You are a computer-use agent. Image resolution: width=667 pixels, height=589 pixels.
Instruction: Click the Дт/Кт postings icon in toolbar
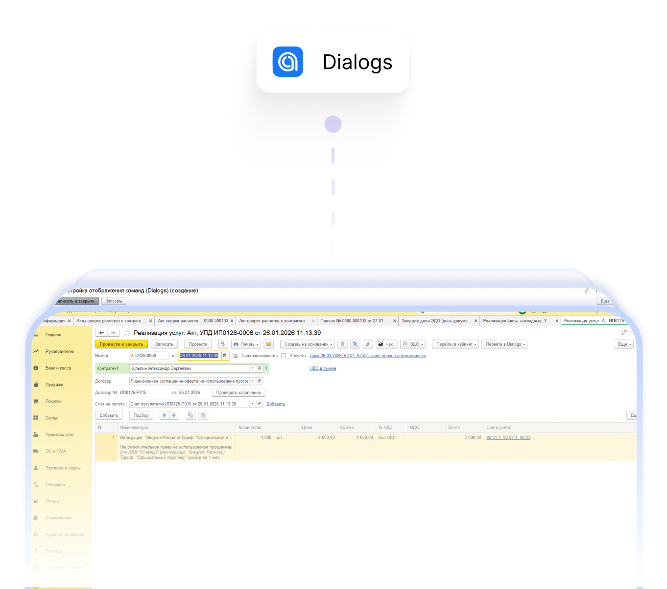click(223, 344)
